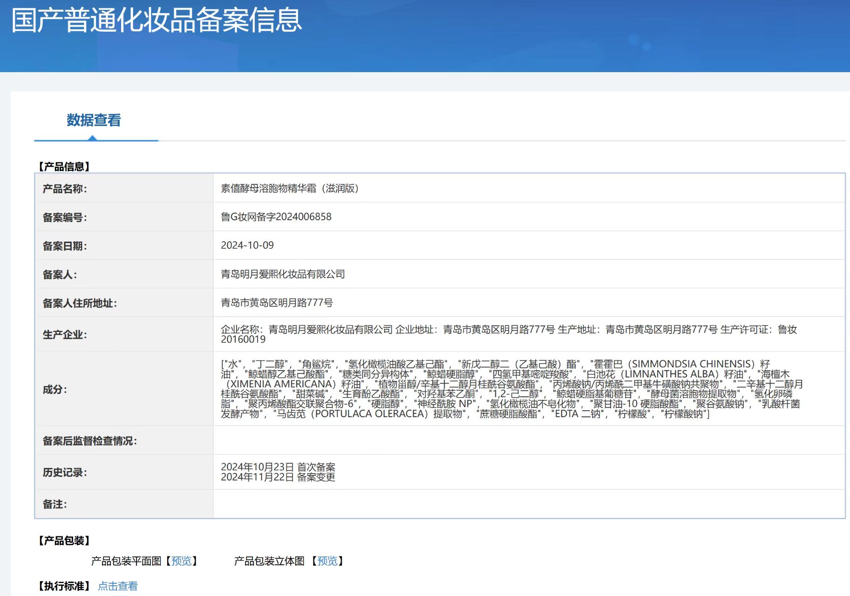Click the 2024年11月22日 备案变更 history entry
Screen dimensions: 850x596
[x=278, y=477]
